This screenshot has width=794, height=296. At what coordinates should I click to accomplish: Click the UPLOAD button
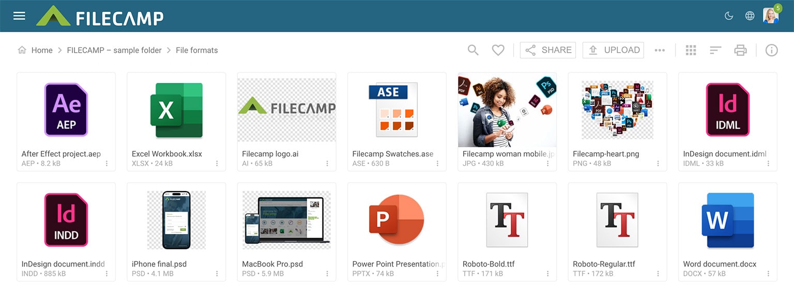tap(613, 50)
